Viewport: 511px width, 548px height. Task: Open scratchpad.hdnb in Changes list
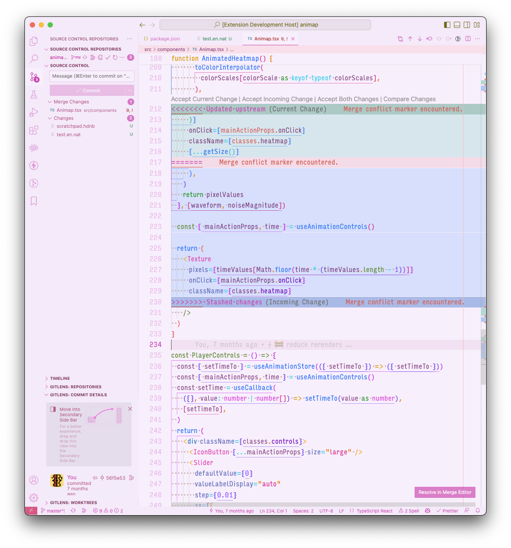tap(92, 126)
